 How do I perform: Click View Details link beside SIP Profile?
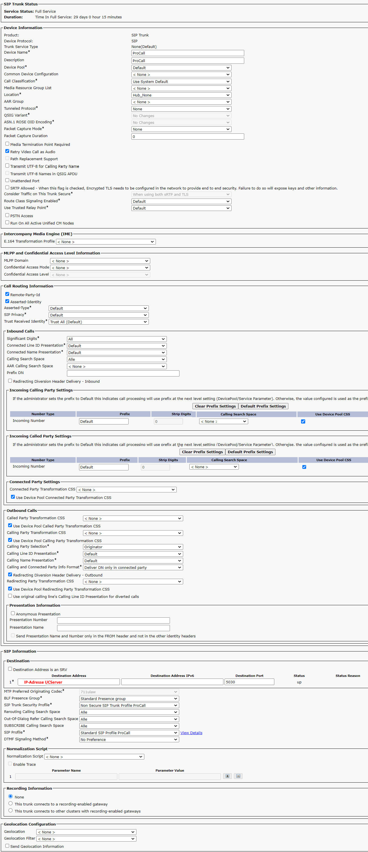pyautogui.click(x=191, y=733)
